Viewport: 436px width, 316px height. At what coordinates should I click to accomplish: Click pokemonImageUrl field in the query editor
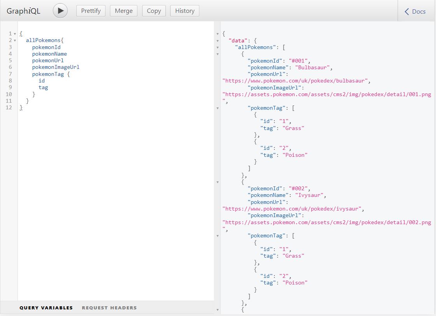pos(56,67)
